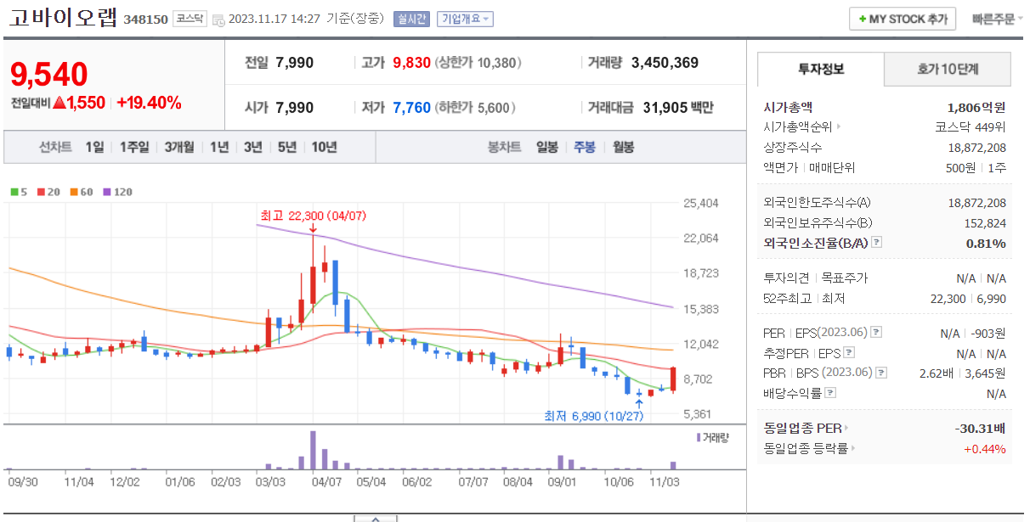
Task: Click the 투자의견 label
Action: tap(787, 278)
